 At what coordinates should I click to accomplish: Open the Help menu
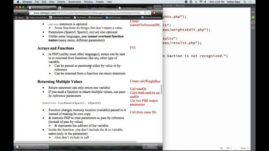pos(109,2)
